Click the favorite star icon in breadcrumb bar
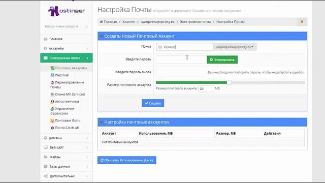 point(302,21)
